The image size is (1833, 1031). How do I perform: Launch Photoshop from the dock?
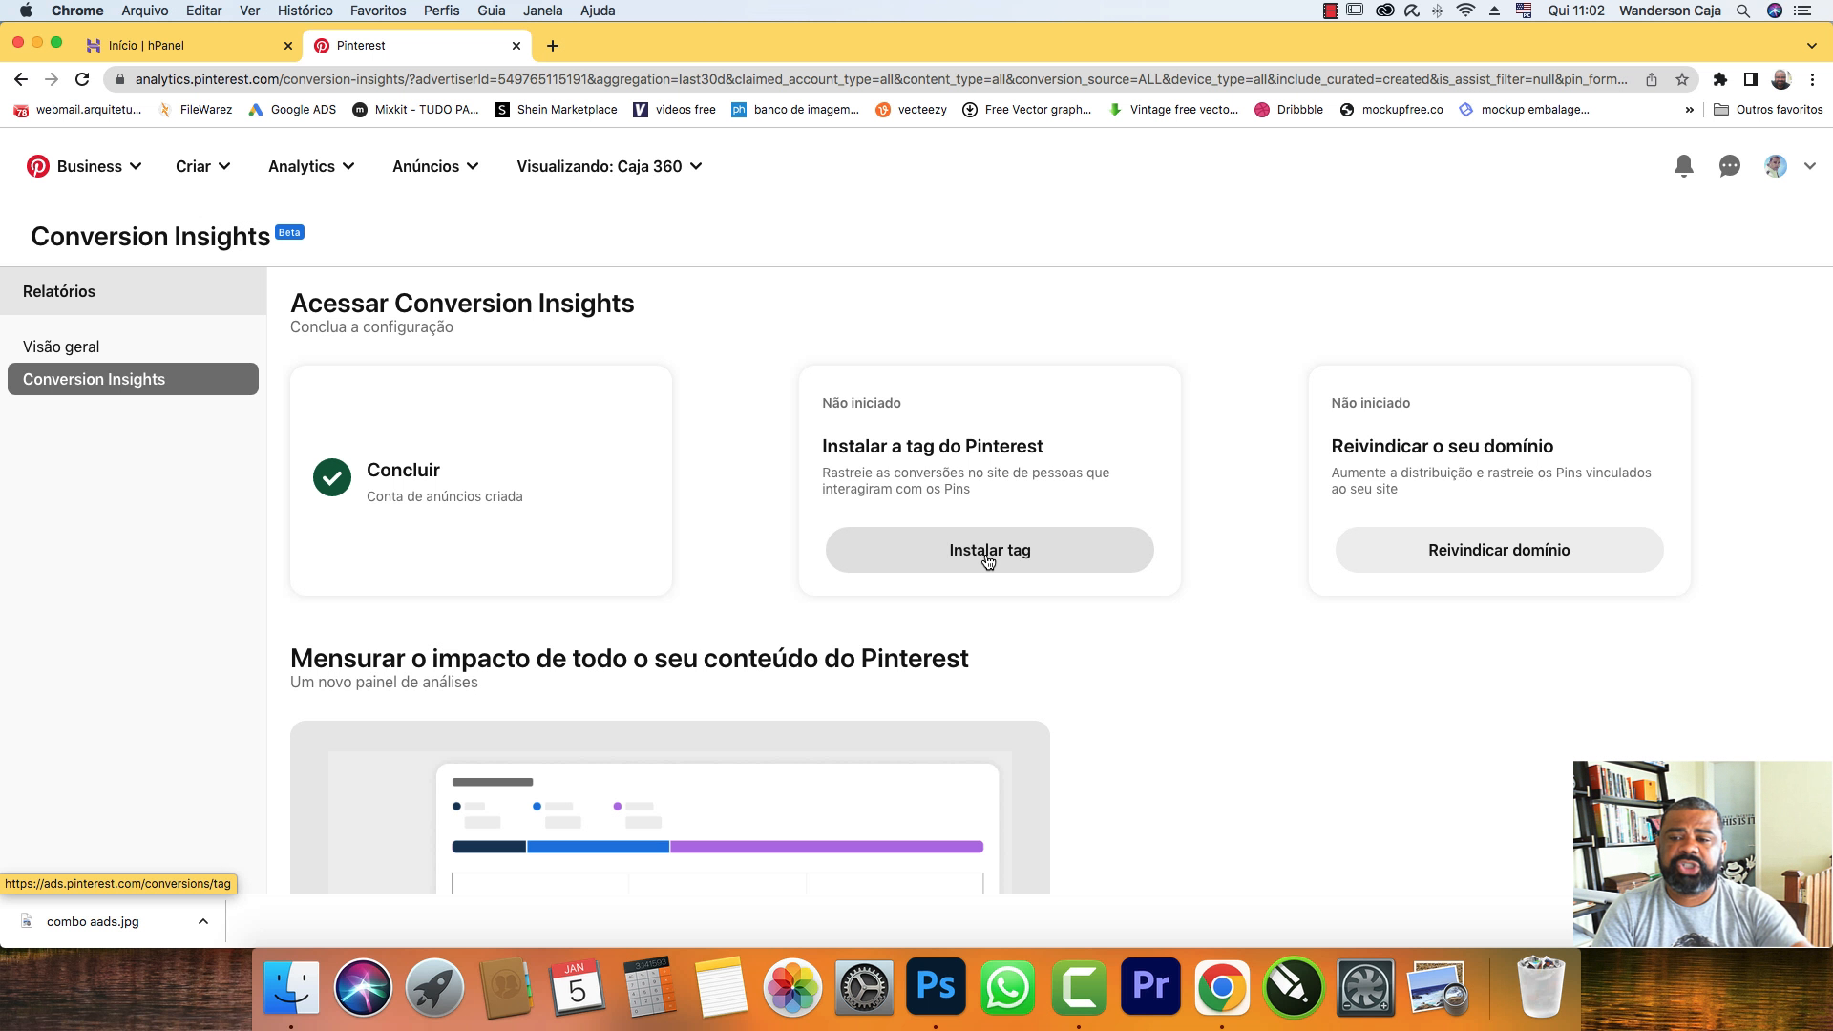(936, 988)
